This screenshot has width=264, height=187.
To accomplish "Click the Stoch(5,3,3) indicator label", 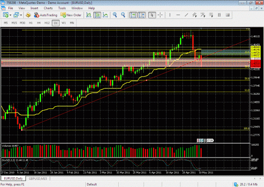I will 15,160.
